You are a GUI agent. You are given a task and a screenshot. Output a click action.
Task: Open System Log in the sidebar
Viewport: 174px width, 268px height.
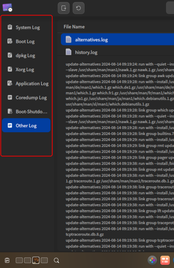point(26,27)
